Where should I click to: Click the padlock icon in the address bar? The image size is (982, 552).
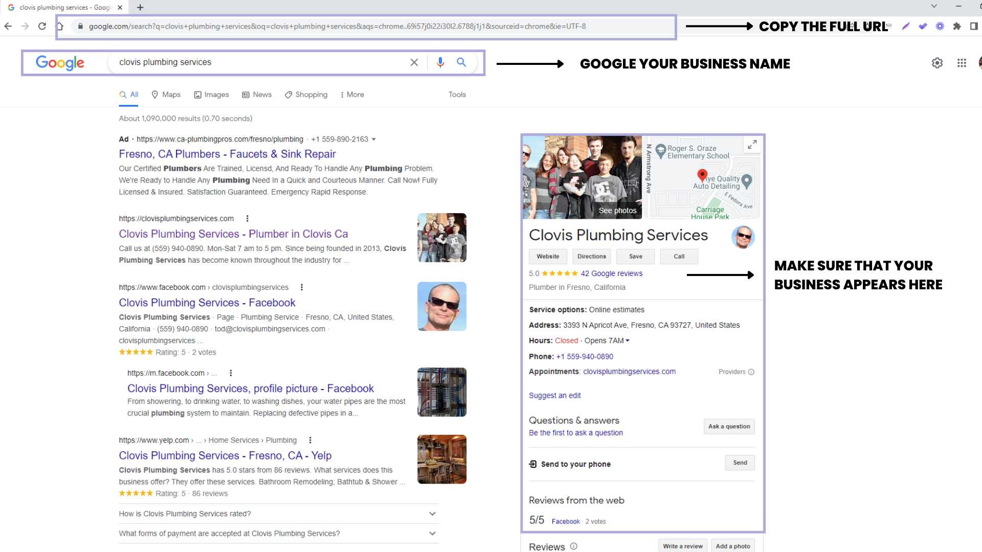[80, 26]
